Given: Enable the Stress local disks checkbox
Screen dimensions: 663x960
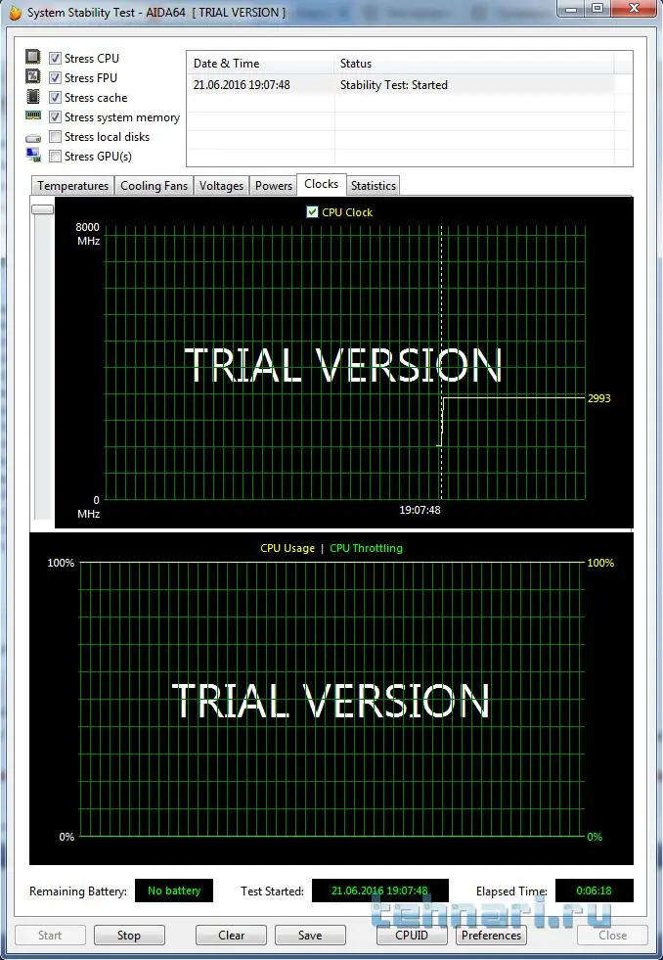Looking at the screenshot, I should (x=55, y=137).
